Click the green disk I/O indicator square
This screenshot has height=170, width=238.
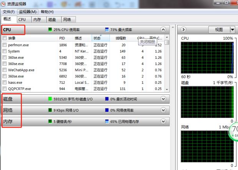pos(50,99)
